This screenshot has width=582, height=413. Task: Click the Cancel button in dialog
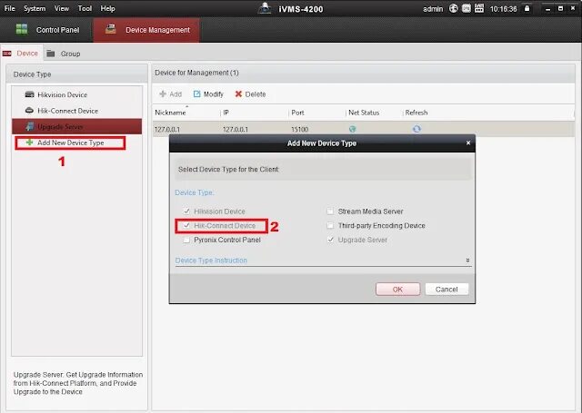coord(447,290)
